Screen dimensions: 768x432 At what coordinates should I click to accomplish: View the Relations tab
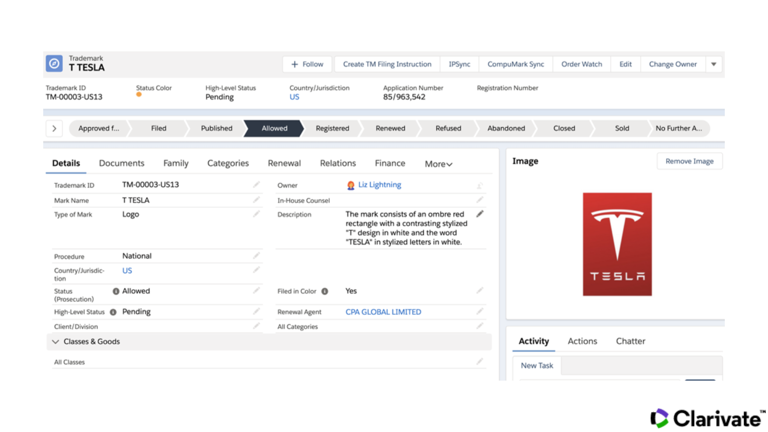[x=338, y=163]
